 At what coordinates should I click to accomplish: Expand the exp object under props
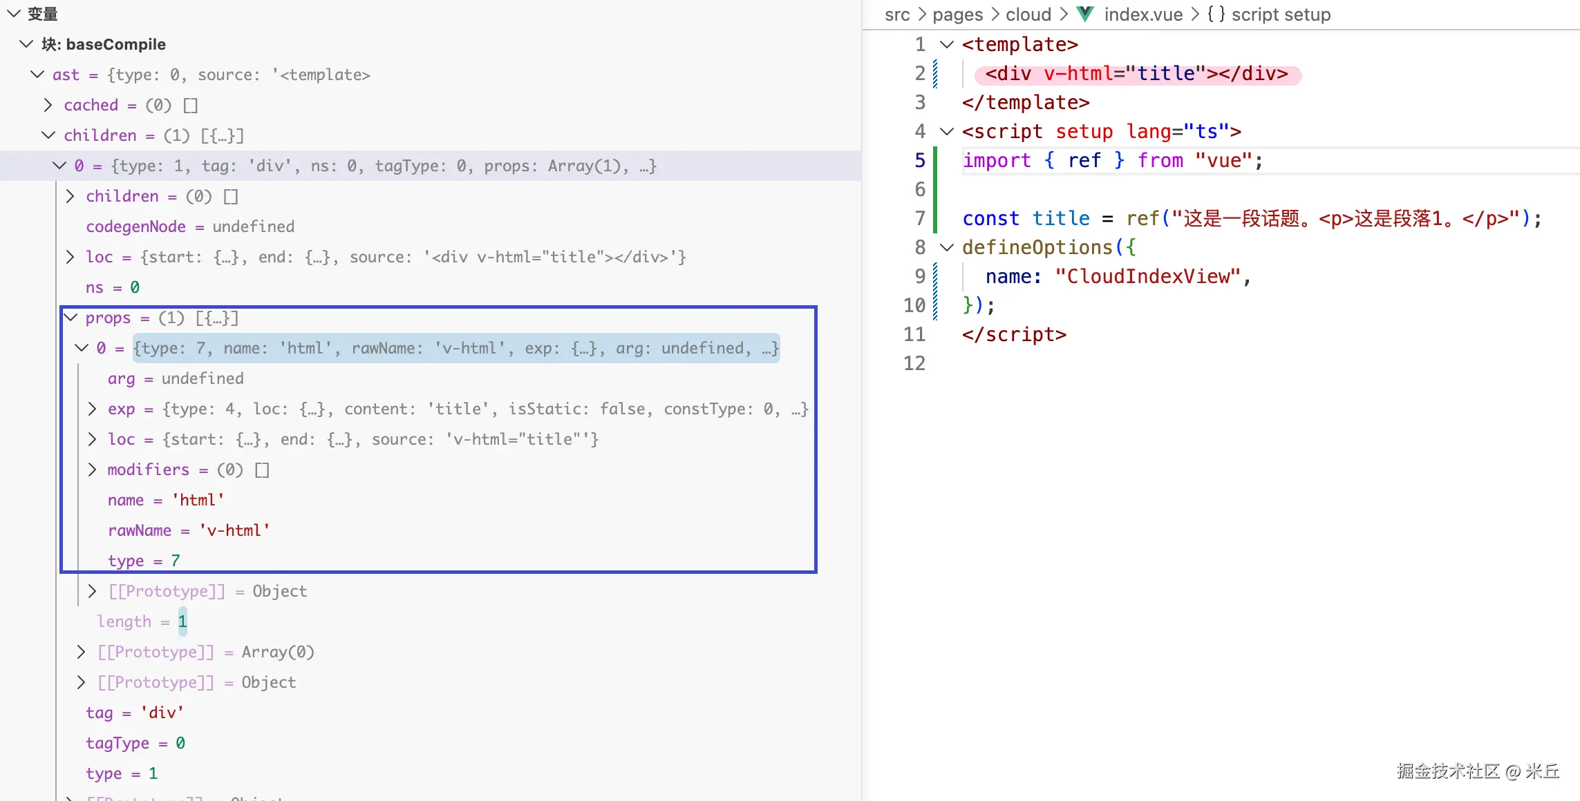(x=92, y=409)
